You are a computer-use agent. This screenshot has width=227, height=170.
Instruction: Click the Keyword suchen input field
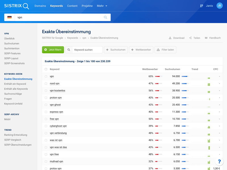pos(87,50)
